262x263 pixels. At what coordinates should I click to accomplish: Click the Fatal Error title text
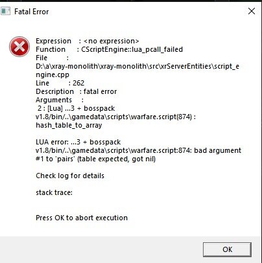click(x=32, y=12)
